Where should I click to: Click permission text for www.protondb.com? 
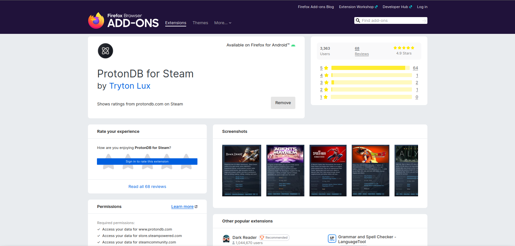(x=137, y=230)
